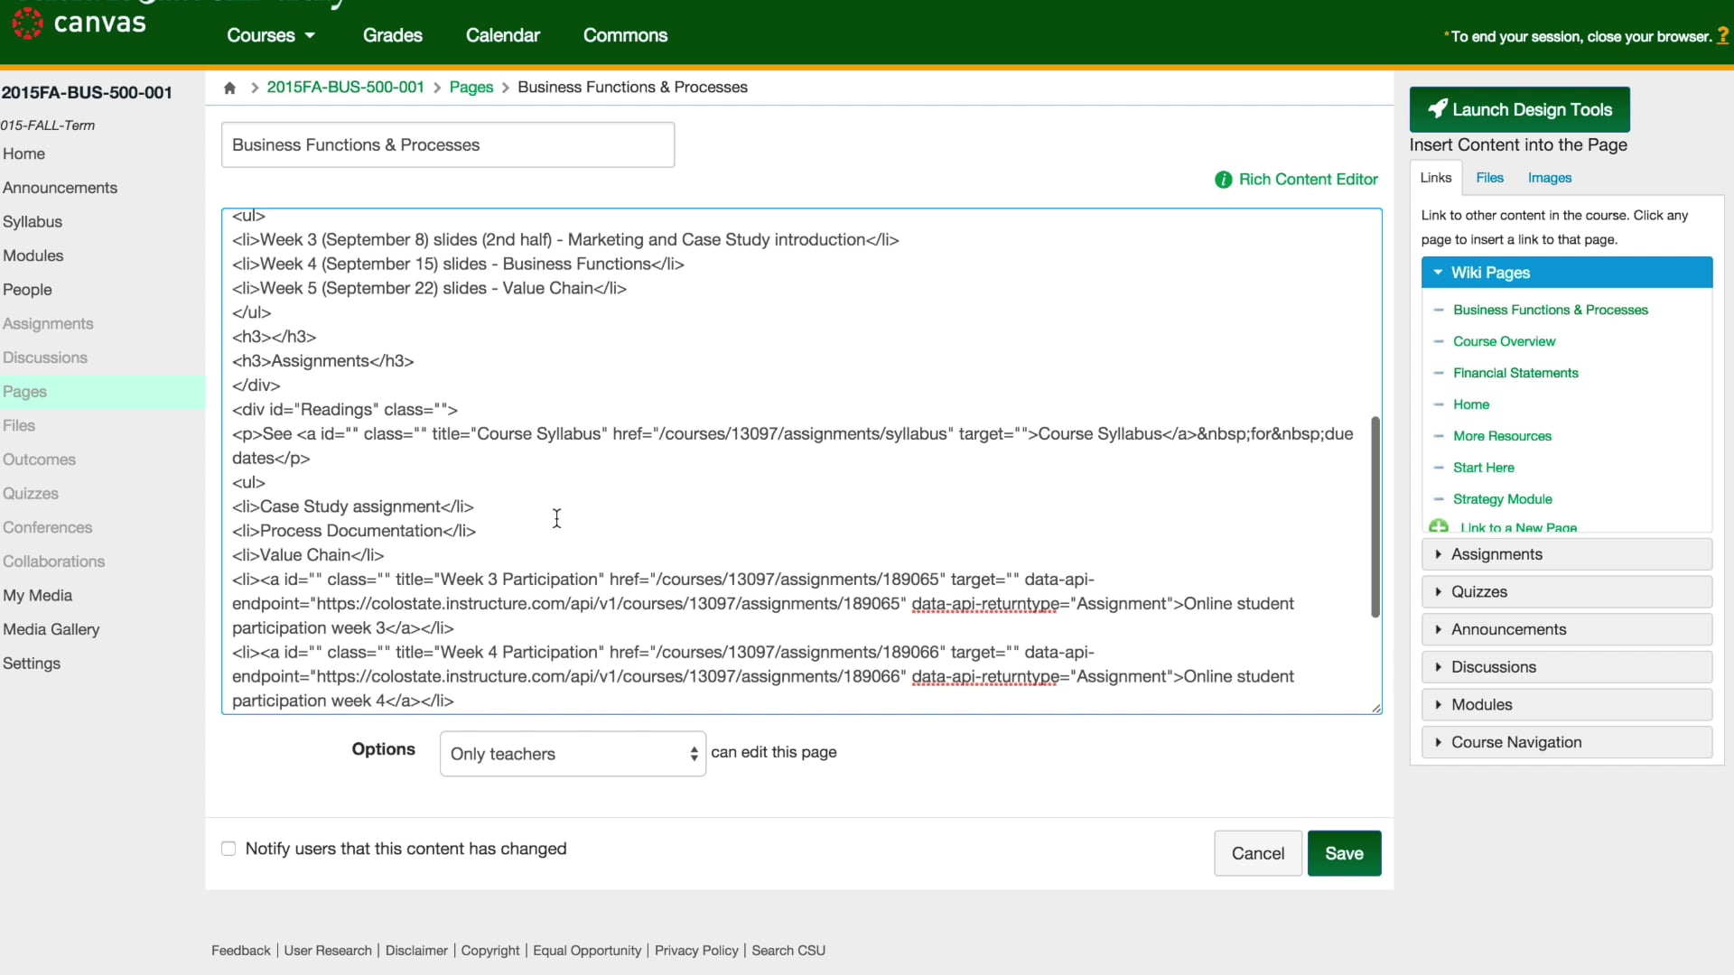The height and width of the screenshot is (975, 1734).
Task: Select the Images tab in sidebar
Action: click(x=1551, y=177)
